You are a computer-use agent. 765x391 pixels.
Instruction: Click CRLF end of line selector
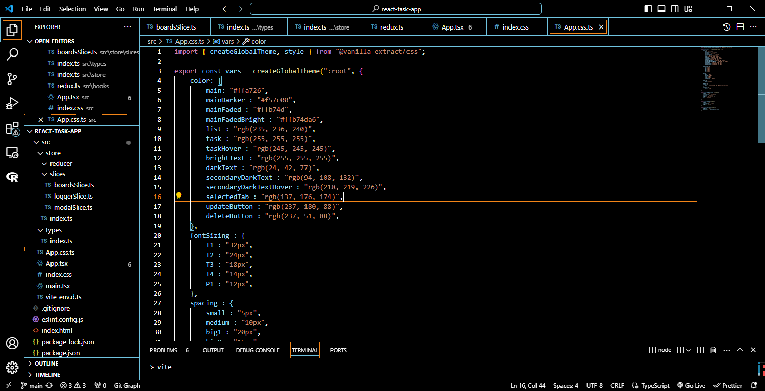[x=617, y=385]
